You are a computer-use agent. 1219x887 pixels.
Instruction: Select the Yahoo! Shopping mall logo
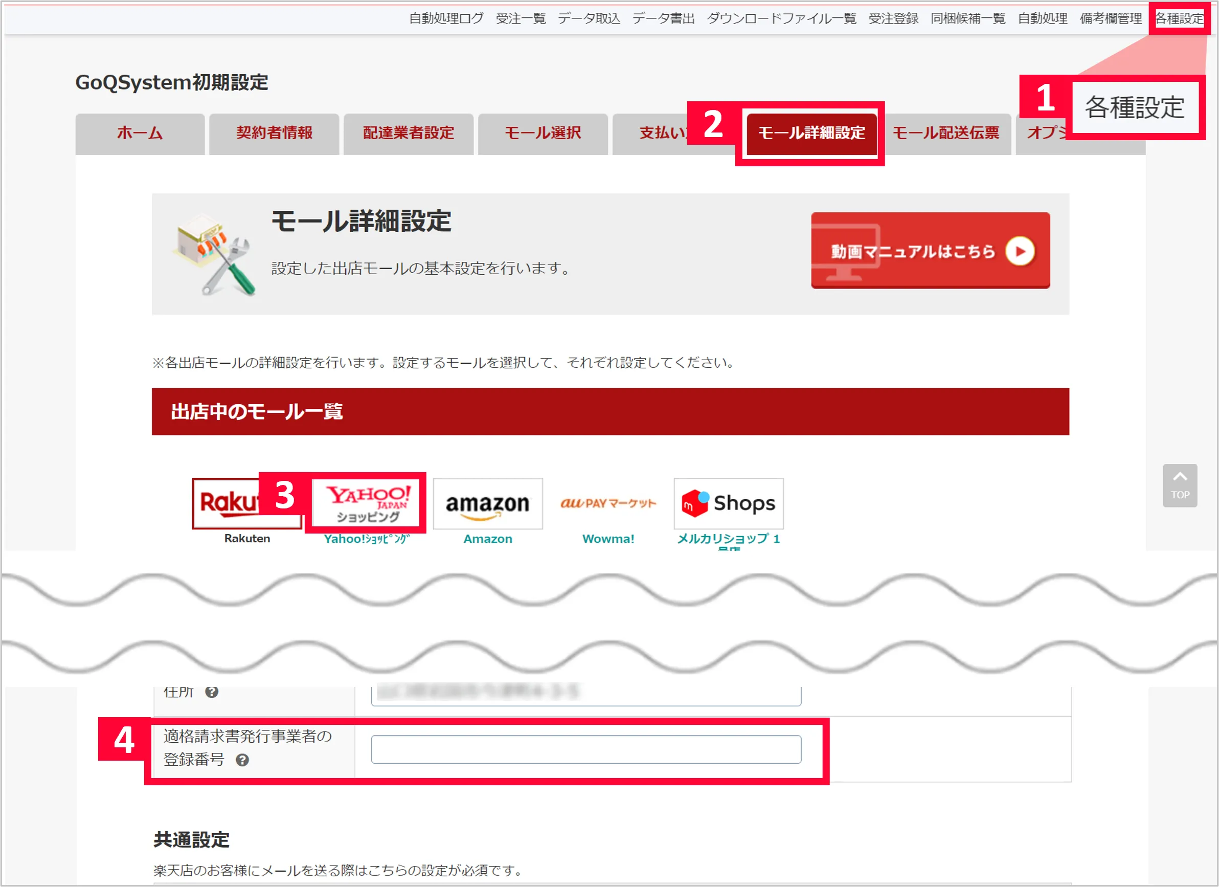pyautogui.click(x=366, y=503)
